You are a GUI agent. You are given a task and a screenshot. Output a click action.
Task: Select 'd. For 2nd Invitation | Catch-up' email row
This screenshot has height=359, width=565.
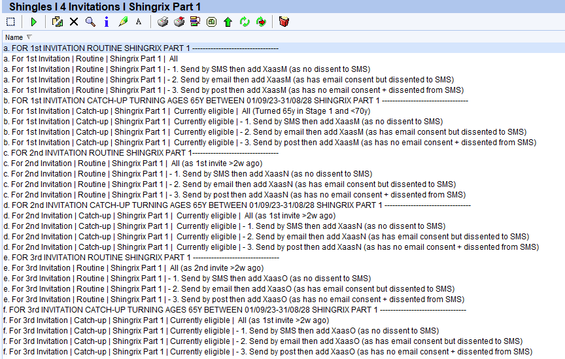[284, 237]
